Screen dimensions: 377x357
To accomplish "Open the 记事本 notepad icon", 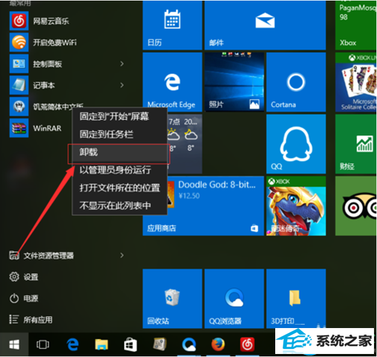I will pos(19,85).
